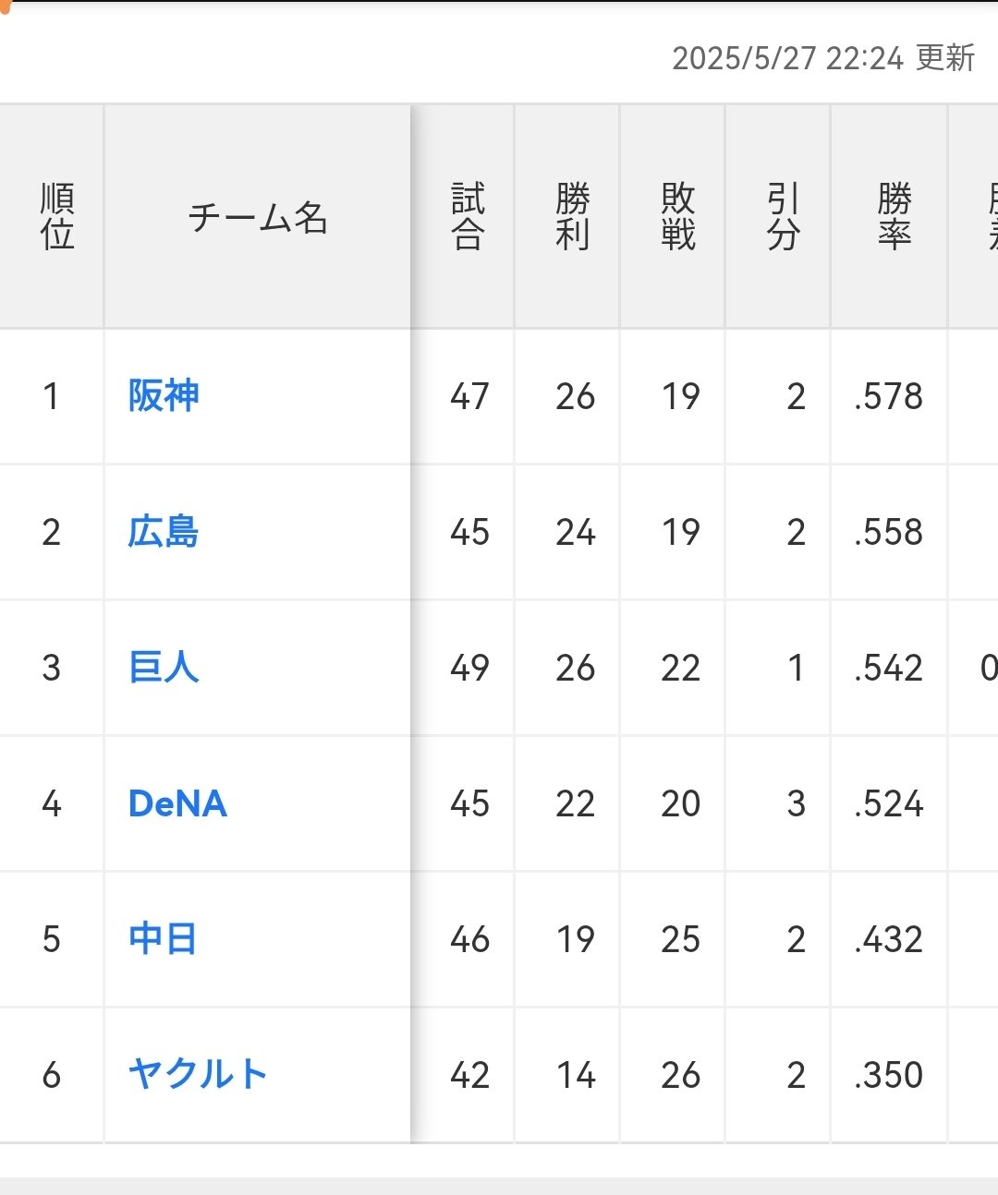
Task: Click the 引分 column header
Action: 783,217
